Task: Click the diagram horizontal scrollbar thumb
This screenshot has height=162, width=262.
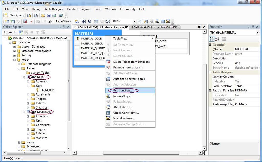Action: click(141, 153)
